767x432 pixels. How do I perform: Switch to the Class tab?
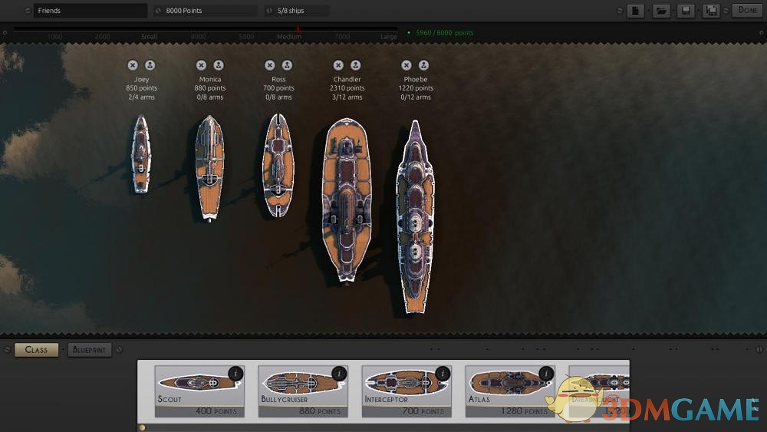36,350
